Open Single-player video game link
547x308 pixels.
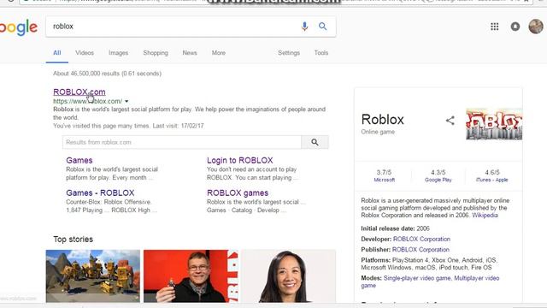pos(417,278)
